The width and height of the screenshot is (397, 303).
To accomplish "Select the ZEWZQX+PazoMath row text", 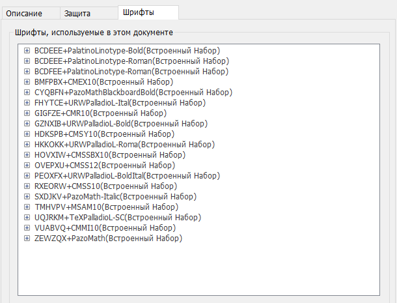I will [109, 238].
